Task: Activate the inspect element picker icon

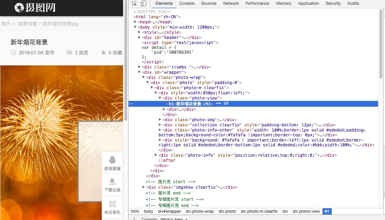Action: point(134,3)
